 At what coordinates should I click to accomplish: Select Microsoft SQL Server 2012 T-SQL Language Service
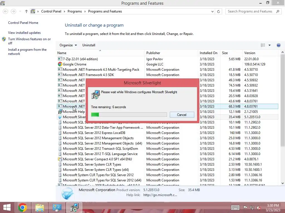pos(100,154)
